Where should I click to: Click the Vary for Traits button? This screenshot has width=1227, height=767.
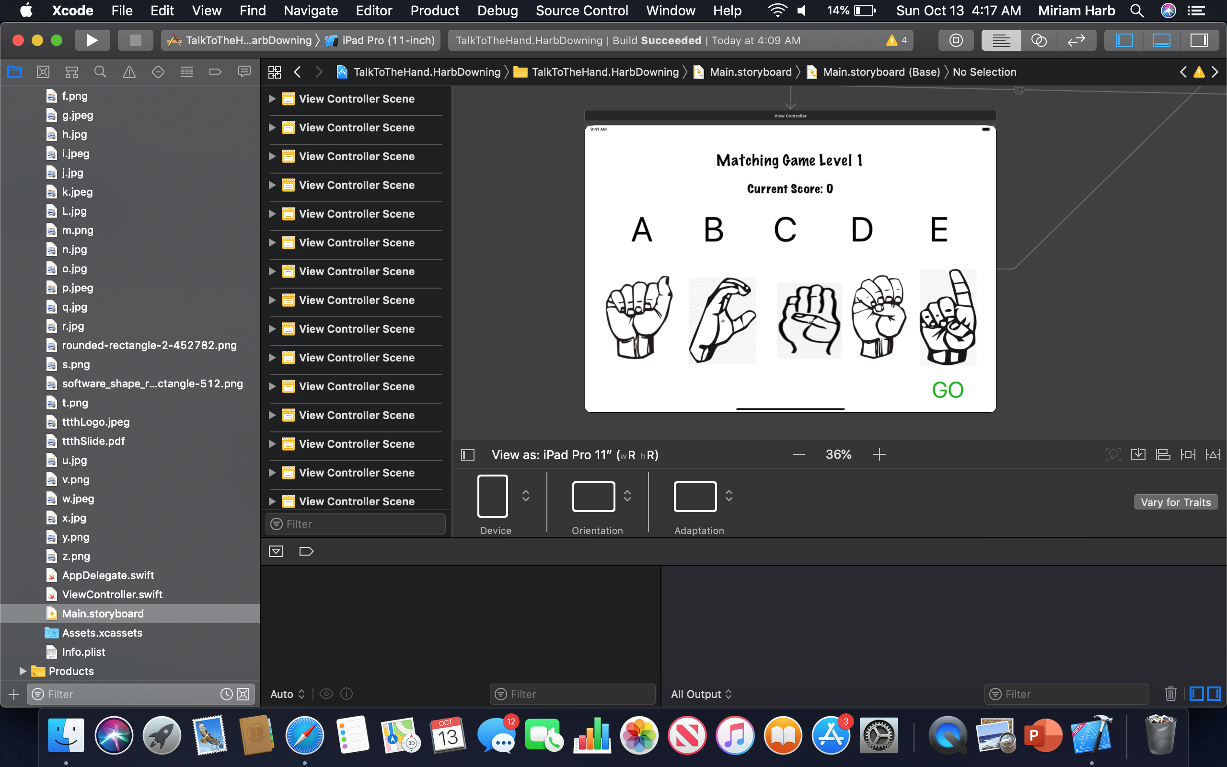[x=1175, y=502]
